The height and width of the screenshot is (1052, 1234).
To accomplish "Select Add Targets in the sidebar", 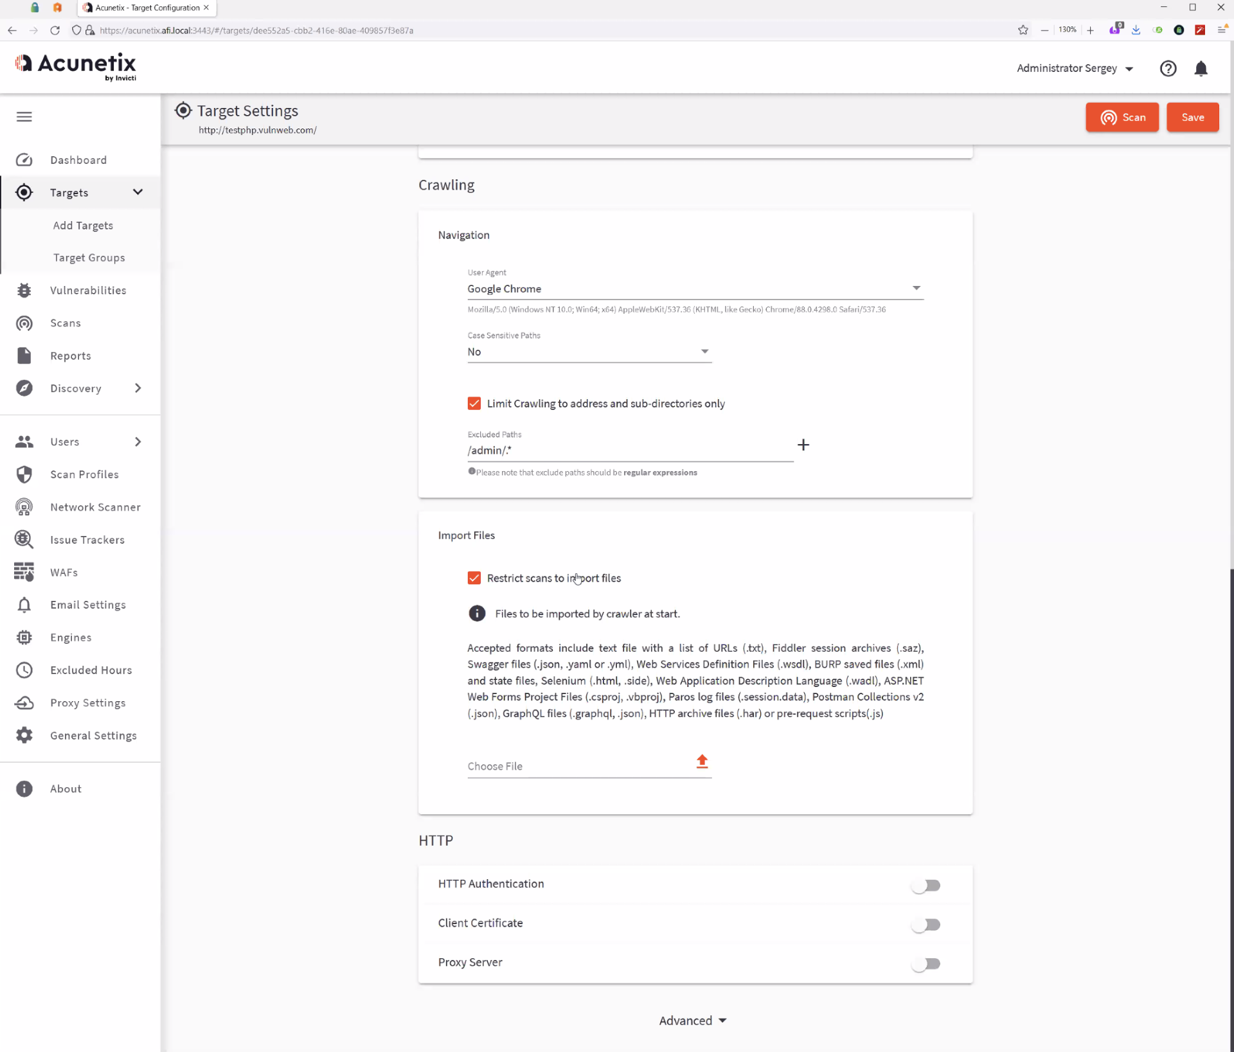I will [x=83, y=226].
